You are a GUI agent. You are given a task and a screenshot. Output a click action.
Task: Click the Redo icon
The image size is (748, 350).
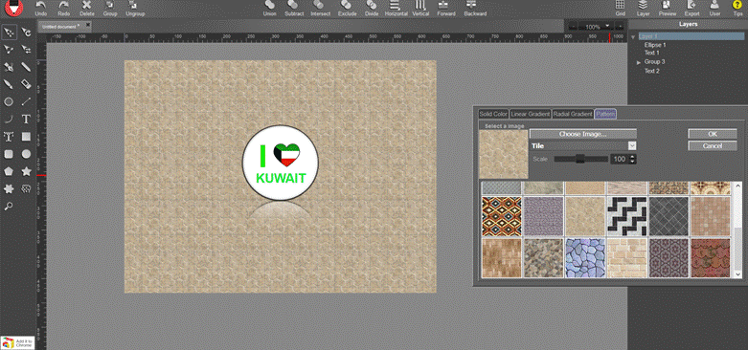point(64,5)
